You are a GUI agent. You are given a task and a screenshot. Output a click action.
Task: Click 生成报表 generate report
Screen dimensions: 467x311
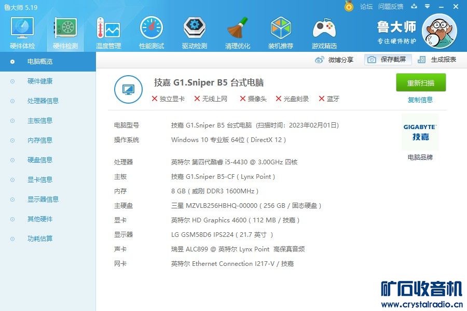436,60
